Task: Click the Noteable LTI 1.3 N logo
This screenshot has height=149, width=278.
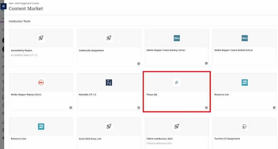Action: tap(109, 82)
